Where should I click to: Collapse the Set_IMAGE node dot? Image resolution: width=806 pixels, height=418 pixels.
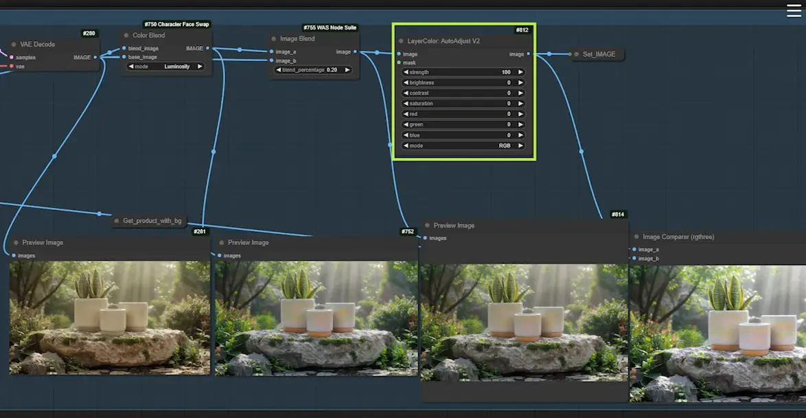[x=576, y=54]
